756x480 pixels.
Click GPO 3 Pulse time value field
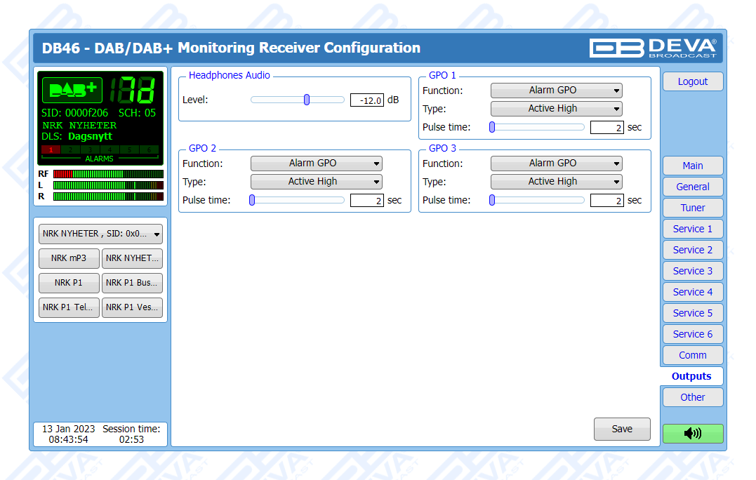[606, 201]
